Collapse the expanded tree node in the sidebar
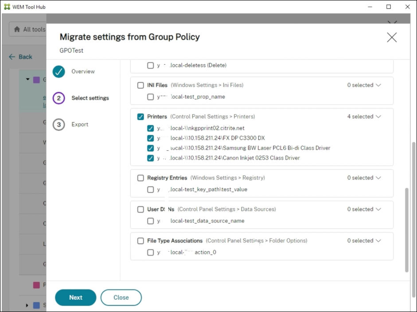 [x=28, y=79]
